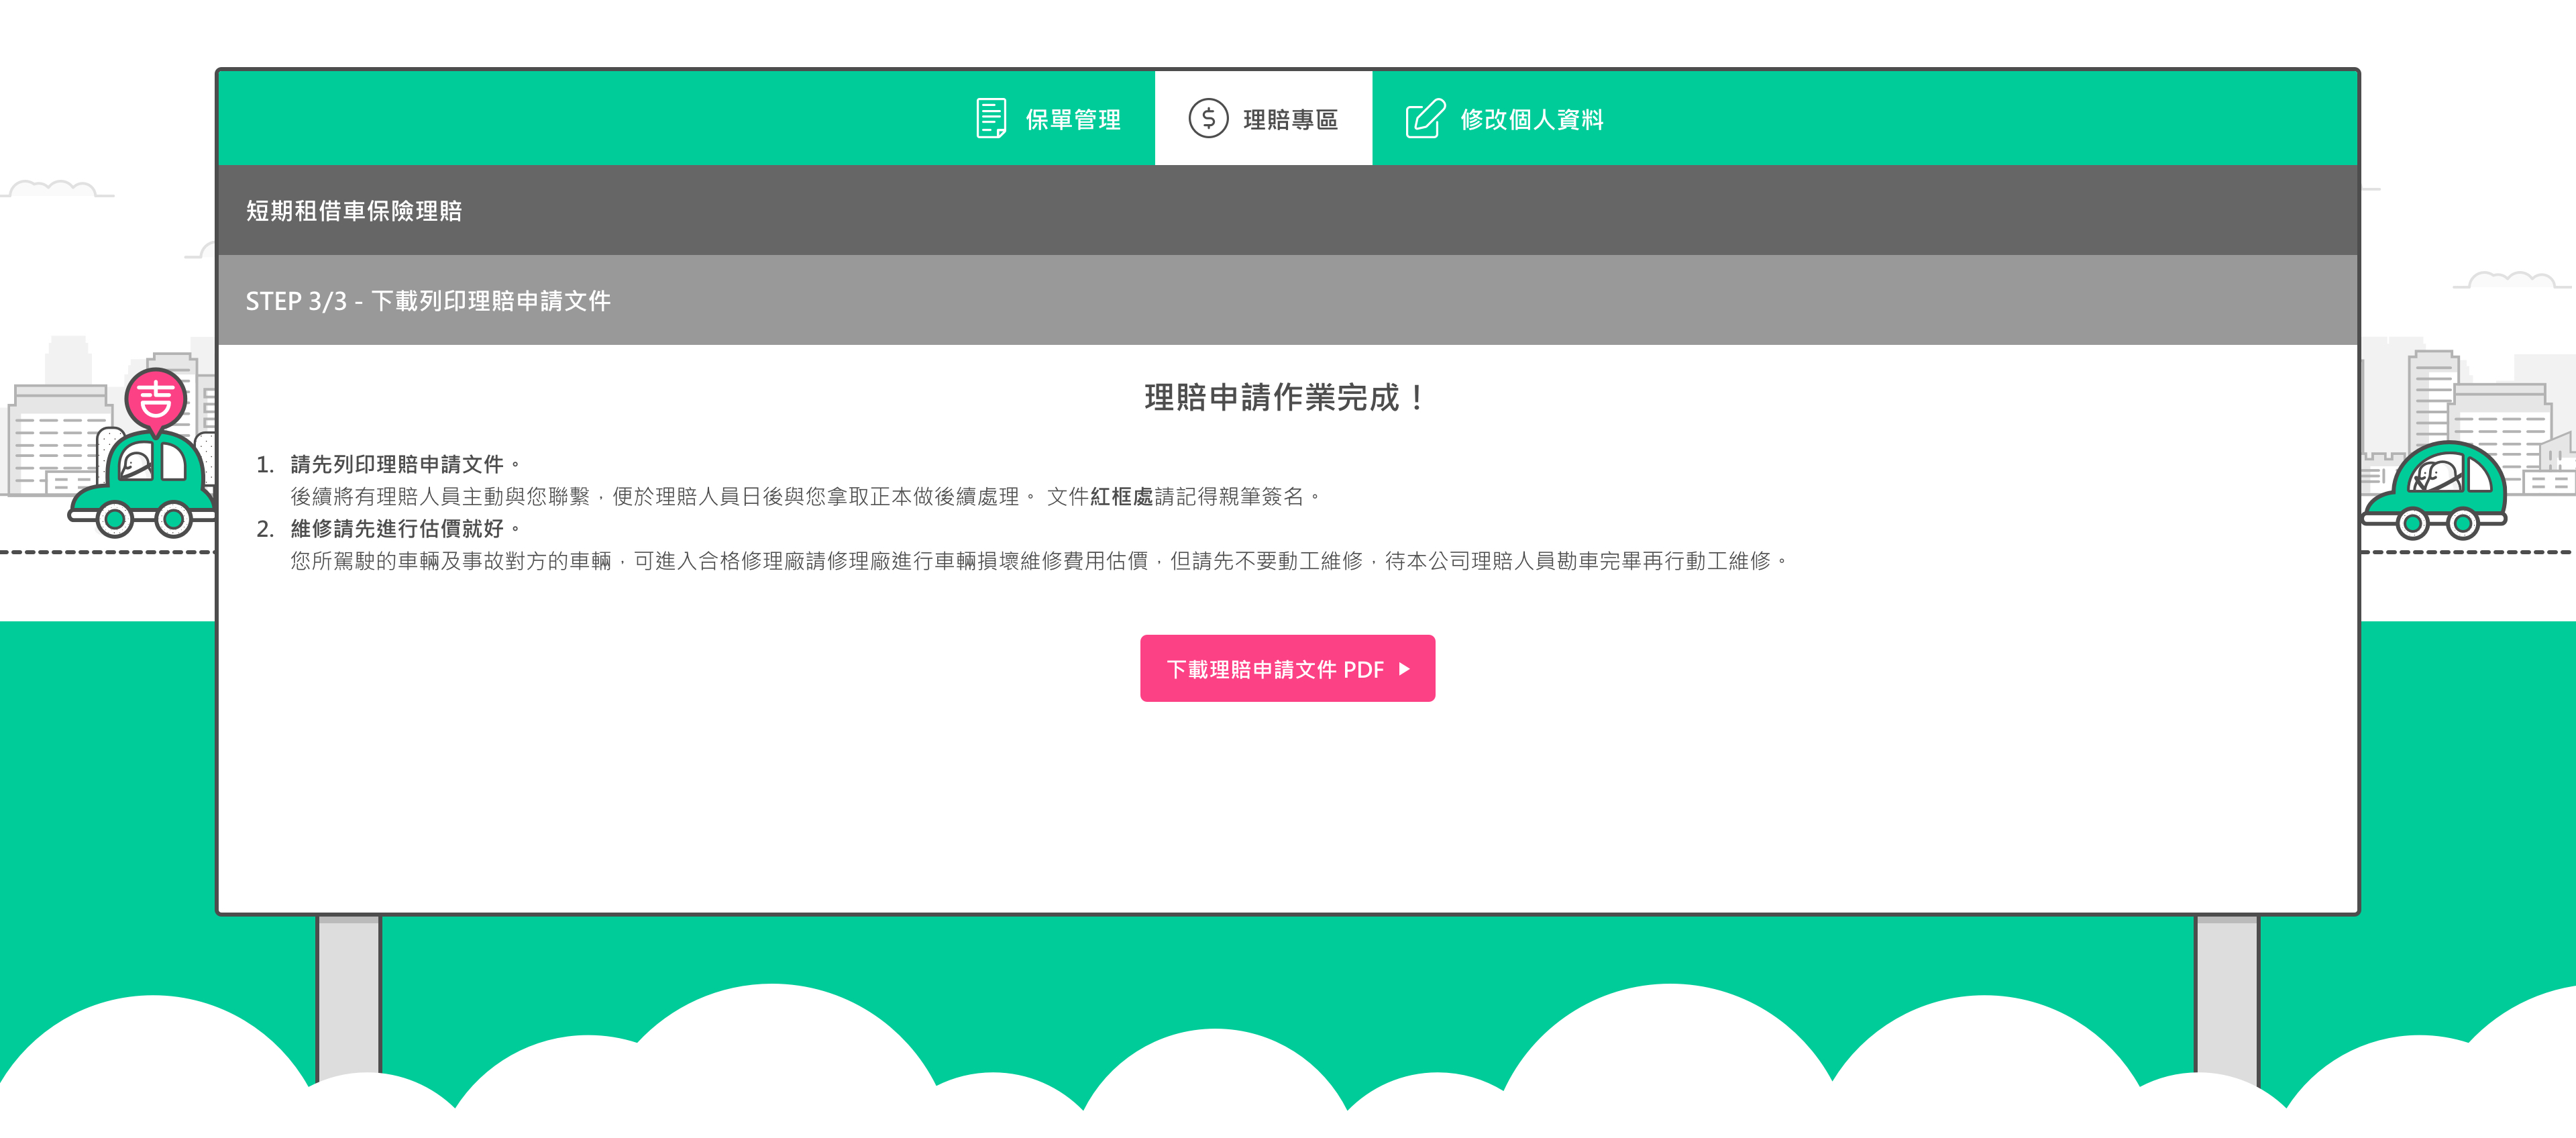
Task: Click the sentence starting 您所駕駛的車輛及事故對方的車輛
Action: pyautogui.click(x=1038, y=560)
